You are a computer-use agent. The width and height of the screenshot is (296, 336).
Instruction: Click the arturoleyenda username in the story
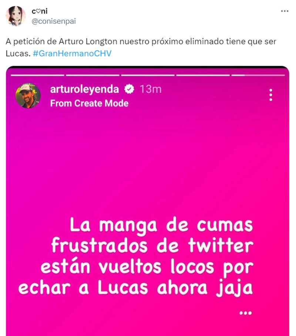click(x=84, y=89)
